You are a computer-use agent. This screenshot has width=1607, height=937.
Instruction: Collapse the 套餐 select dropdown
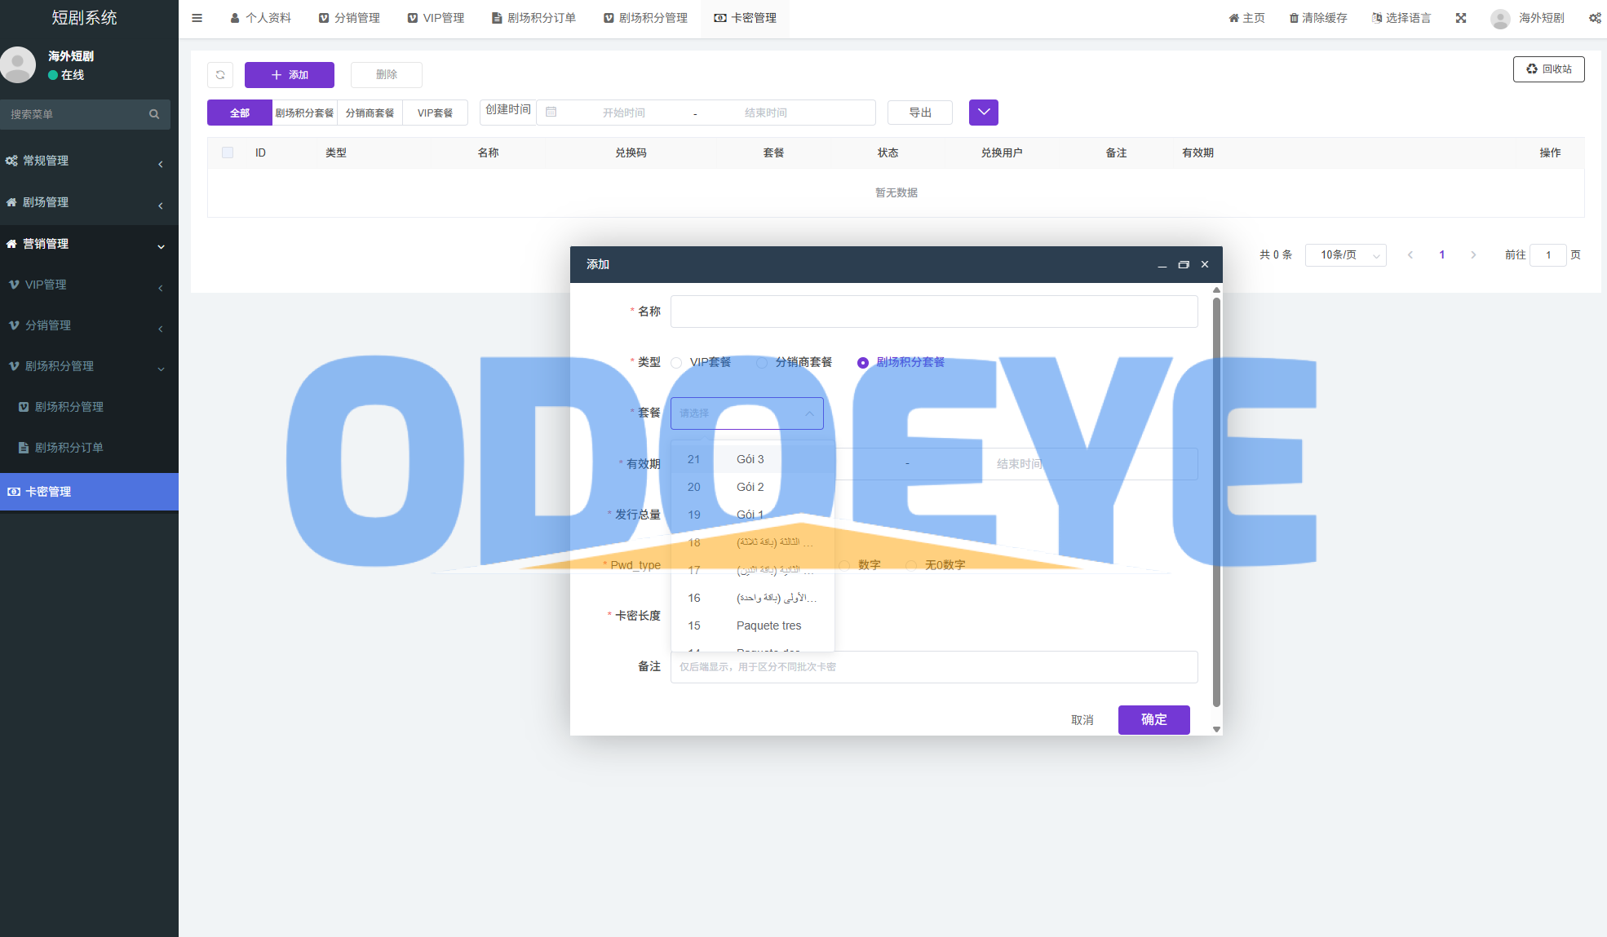[x=809, y=413]
